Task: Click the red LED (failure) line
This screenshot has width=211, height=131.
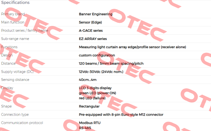Action: [x=92, y=98]
